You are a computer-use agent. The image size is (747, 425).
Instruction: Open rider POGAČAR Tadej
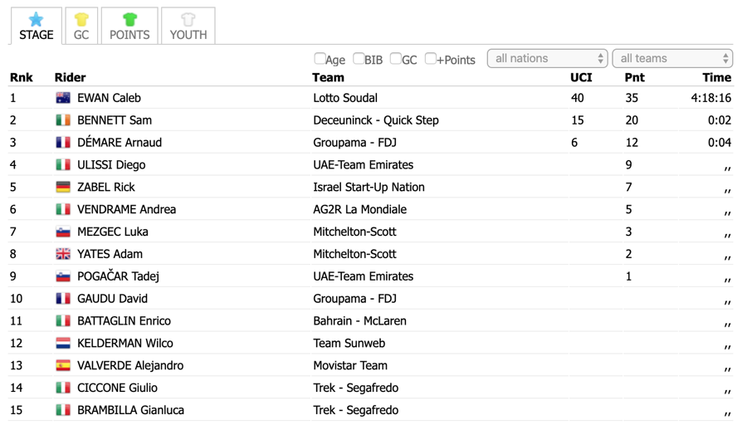click(118, 276)
